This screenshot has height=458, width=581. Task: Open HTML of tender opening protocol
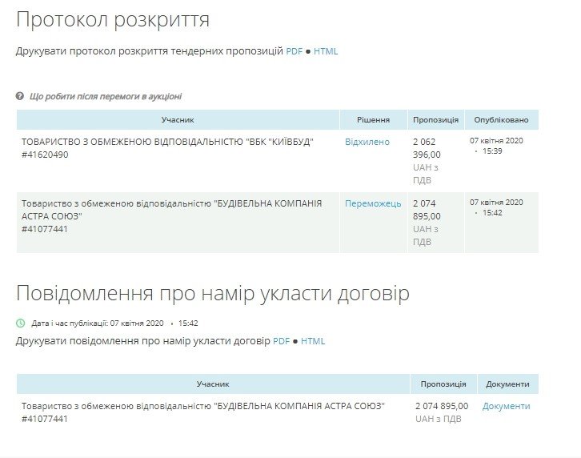pyautogui.click(x=326, y=51)
